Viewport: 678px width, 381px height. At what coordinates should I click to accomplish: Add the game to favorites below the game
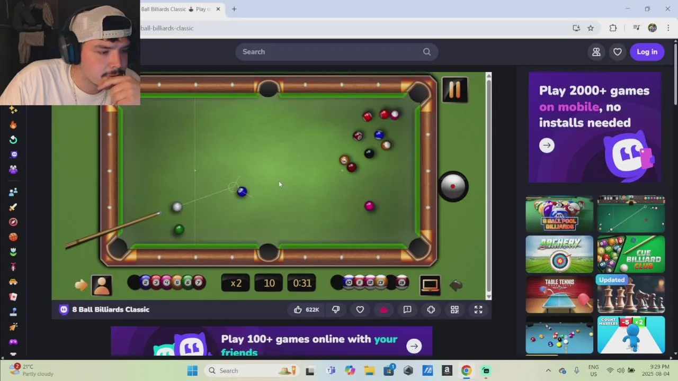click(360, 310)
